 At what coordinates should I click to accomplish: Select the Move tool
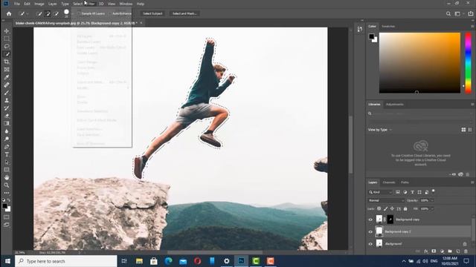[x=7, y=31]
